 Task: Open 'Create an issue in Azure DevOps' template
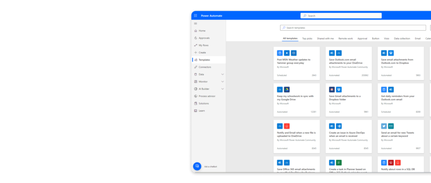click(x=348, y=136)
